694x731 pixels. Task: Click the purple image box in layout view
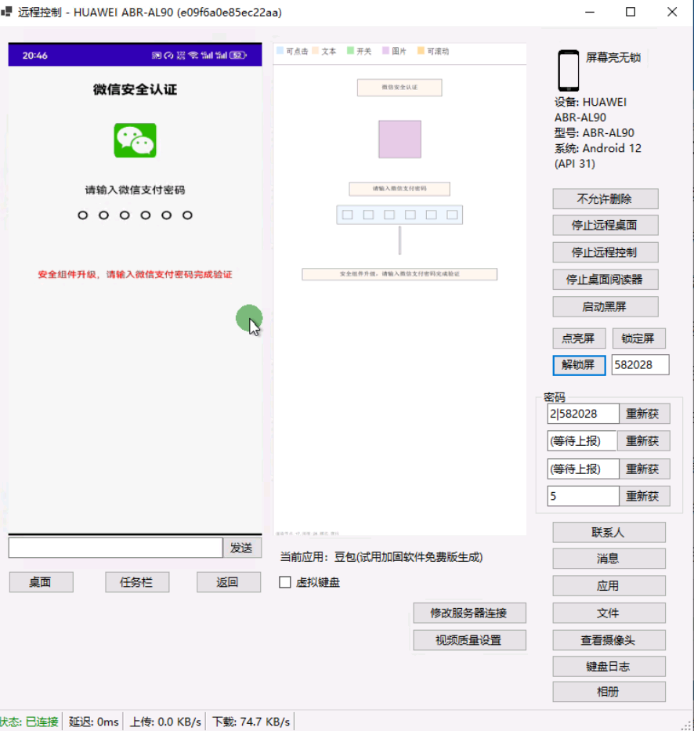click(399, 139)
